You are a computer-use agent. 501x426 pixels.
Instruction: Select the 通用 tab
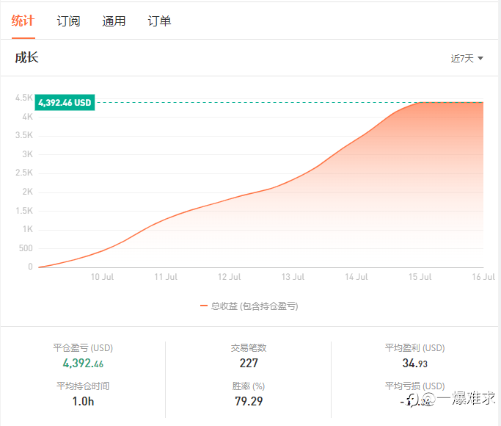click(x=114, y=21)
